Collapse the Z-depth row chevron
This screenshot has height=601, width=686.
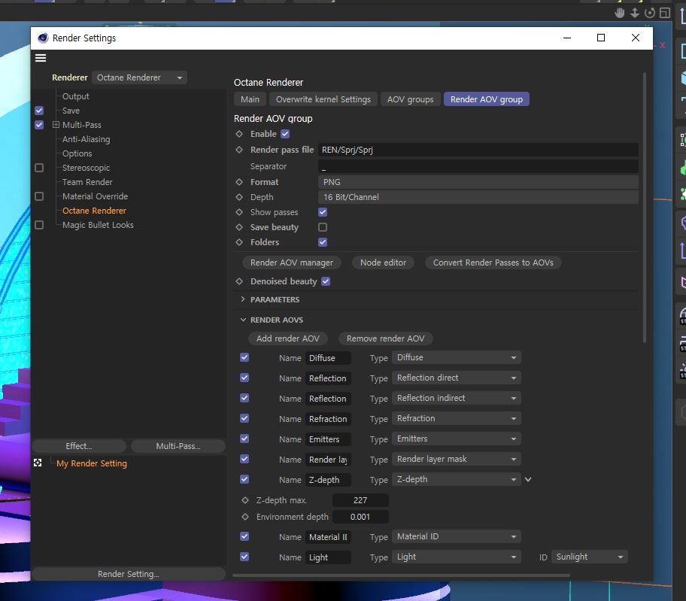tap(528, 479)
